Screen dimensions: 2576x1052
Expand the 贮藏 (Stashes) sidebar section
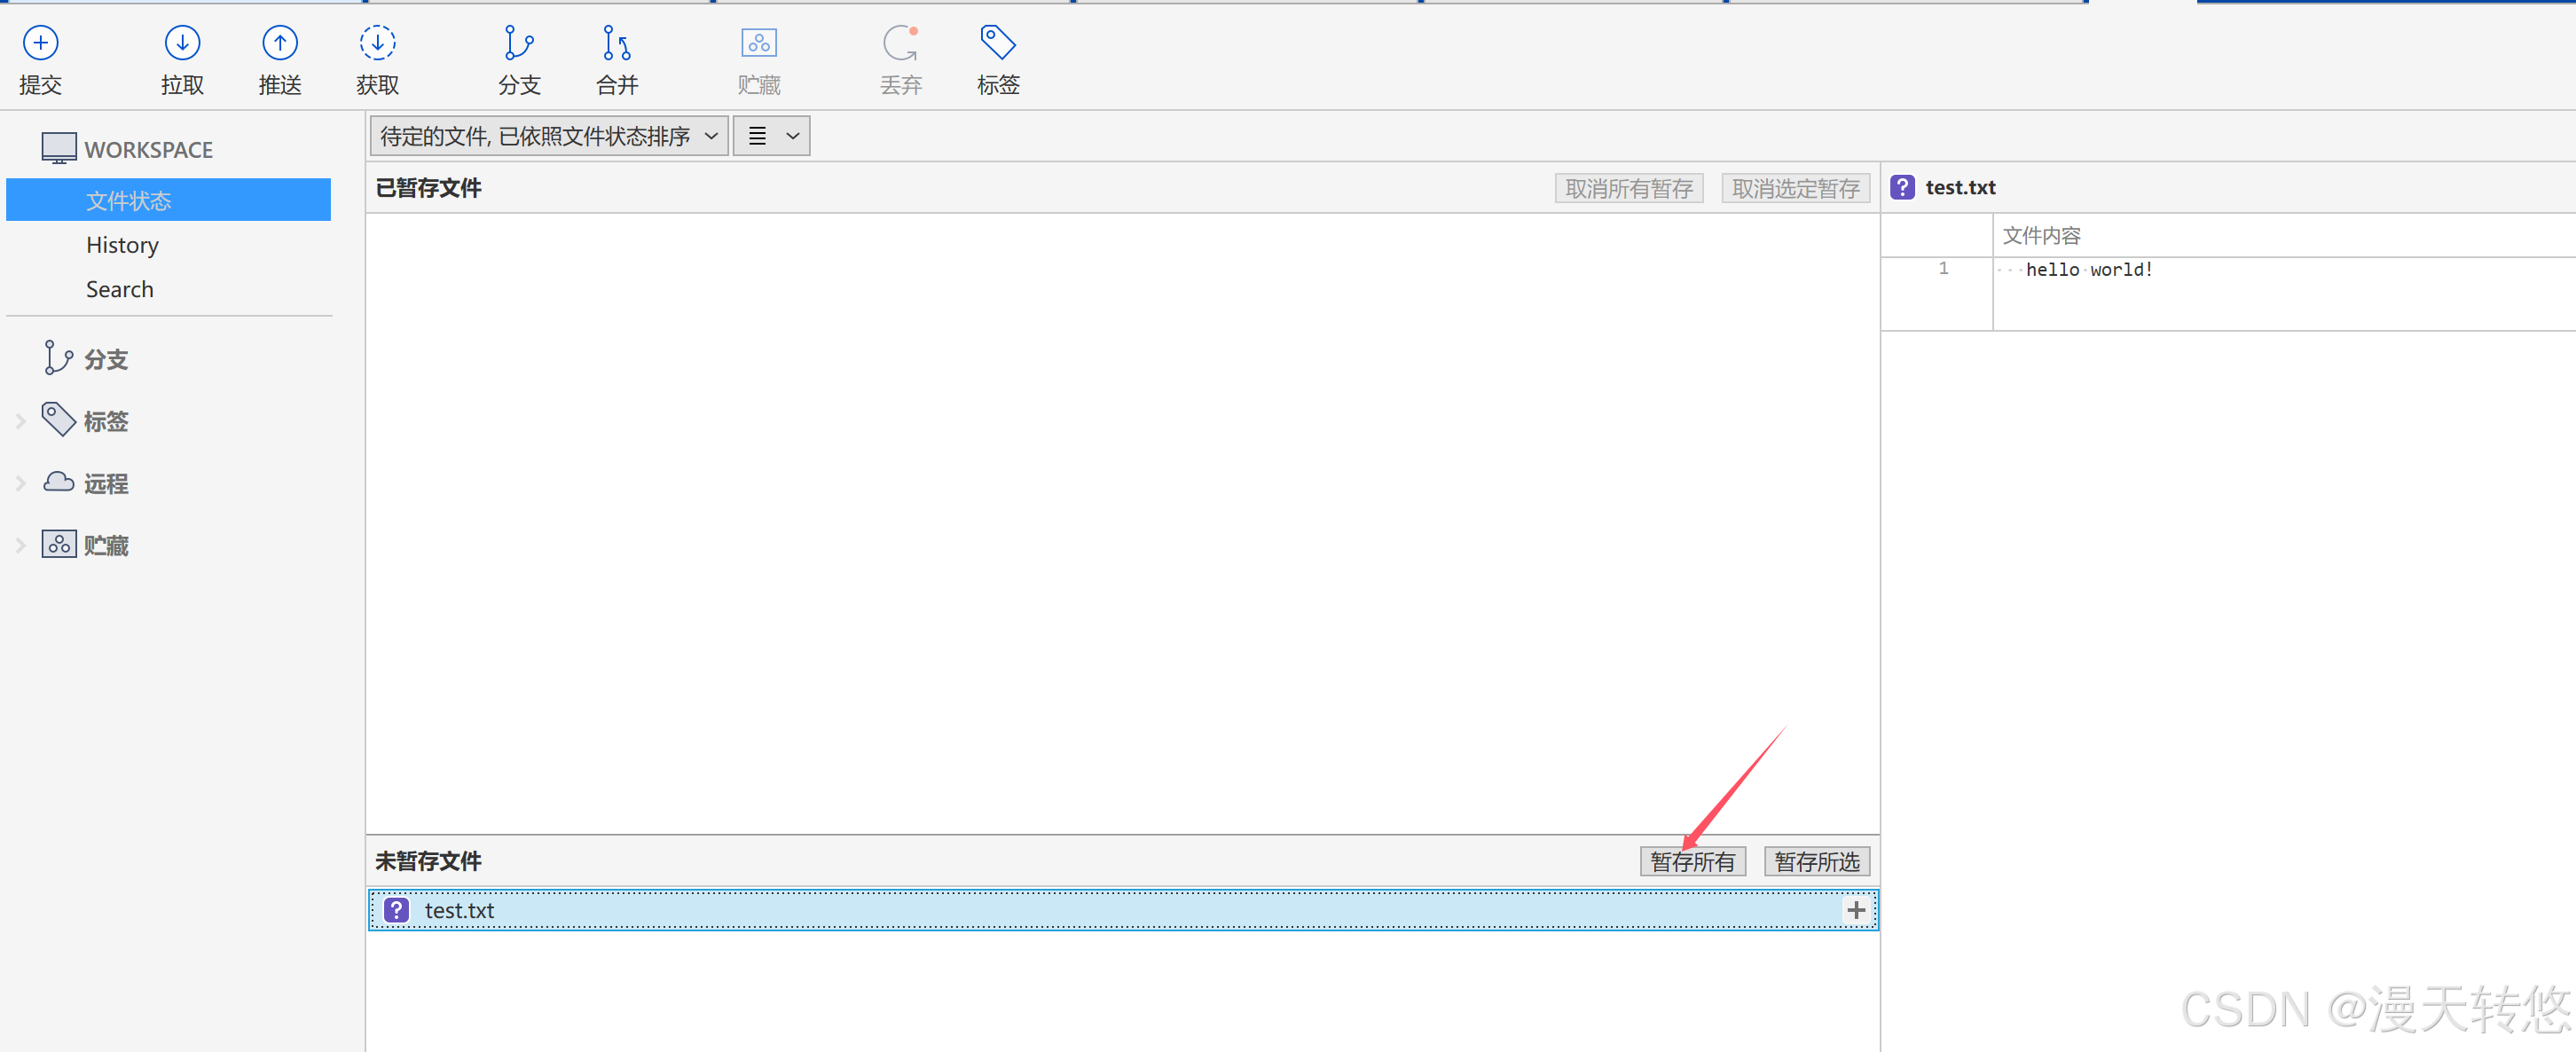tap(21, 546)
